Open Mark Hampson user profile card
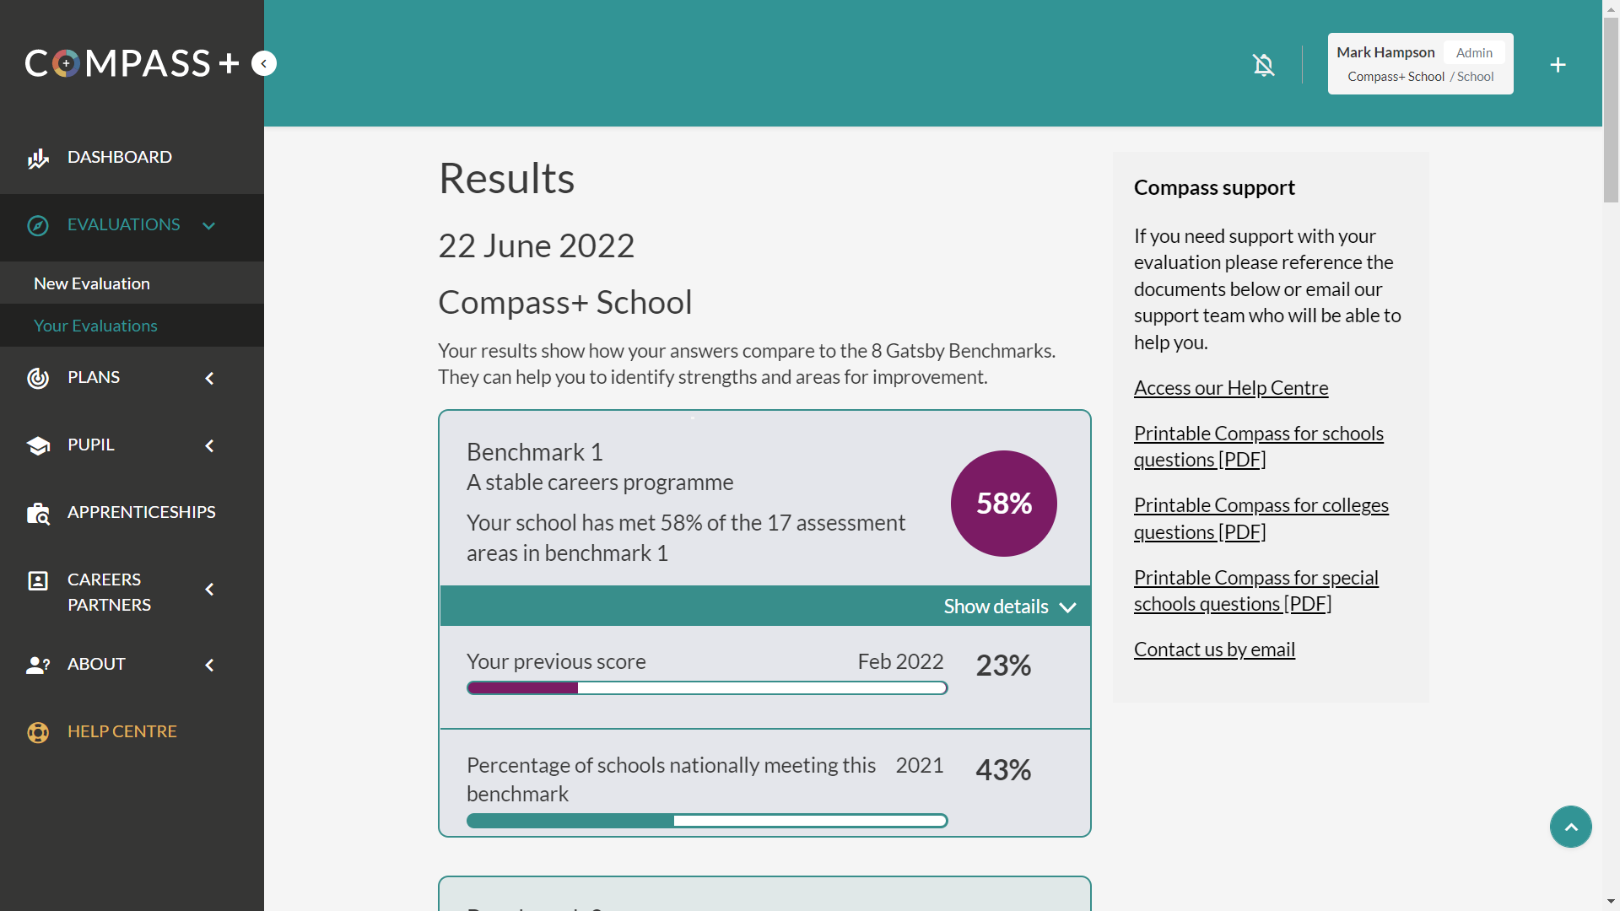The width and height of the screenshot is (1620, 911). click(x=1420, y=64)
